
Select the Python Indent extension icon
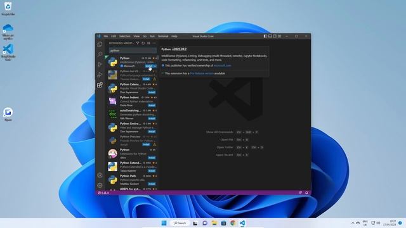[113, 101]
